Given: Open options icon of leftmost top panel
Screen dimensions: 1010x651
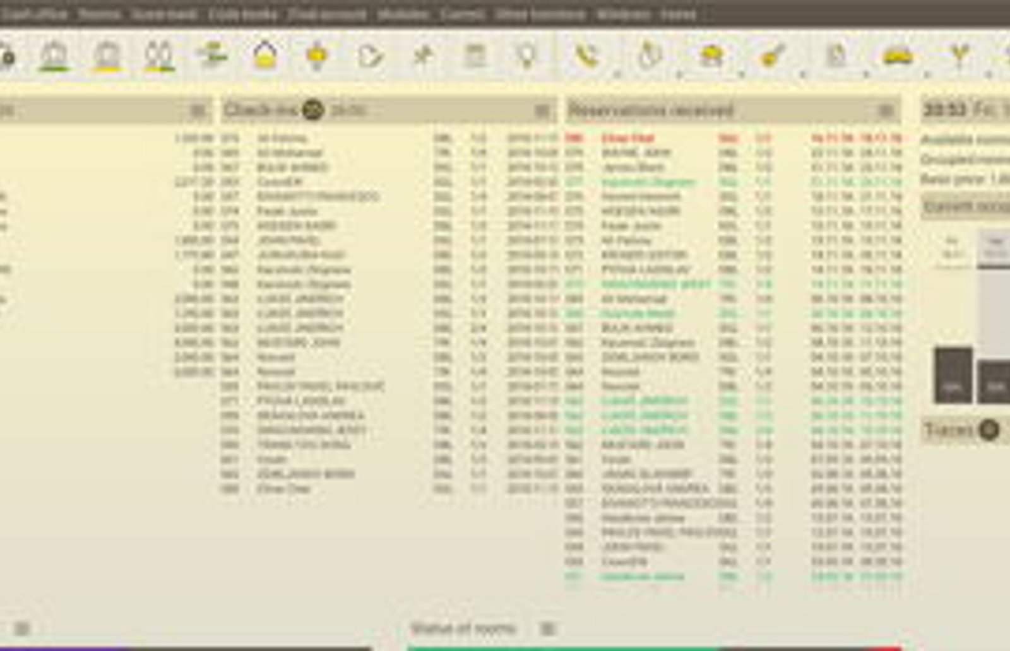Looking at the screenshot, I should [198, 111].
